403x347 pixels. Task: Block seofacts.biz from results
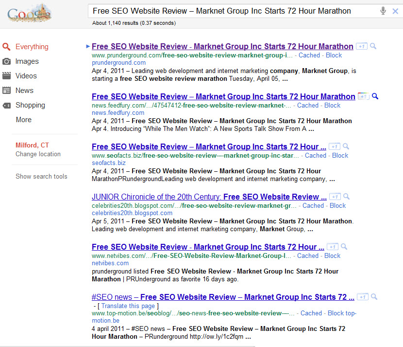click(x=340, y=155)
